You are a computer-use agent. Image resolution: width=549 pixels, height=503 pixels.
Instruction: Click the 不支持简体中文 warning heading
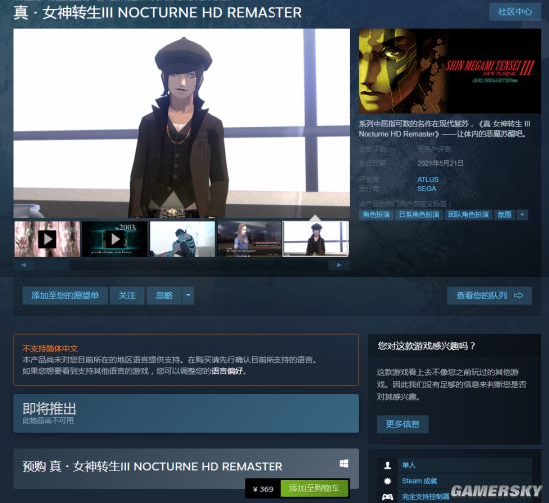50,348
